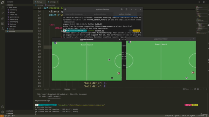This screenshot has width=209, height=117.
Task: Split the editor right
Action: 203,2
